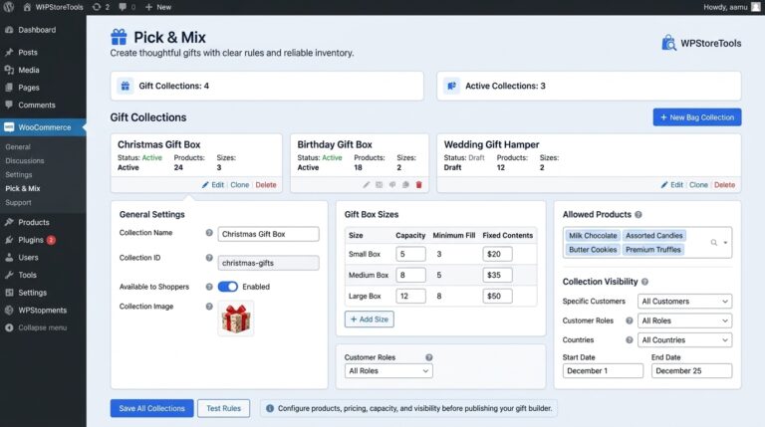Click help icon next to Available to Shoppers
Viewport: 765px width, 427px height.
pyautogui.click(x=209, y=287)
